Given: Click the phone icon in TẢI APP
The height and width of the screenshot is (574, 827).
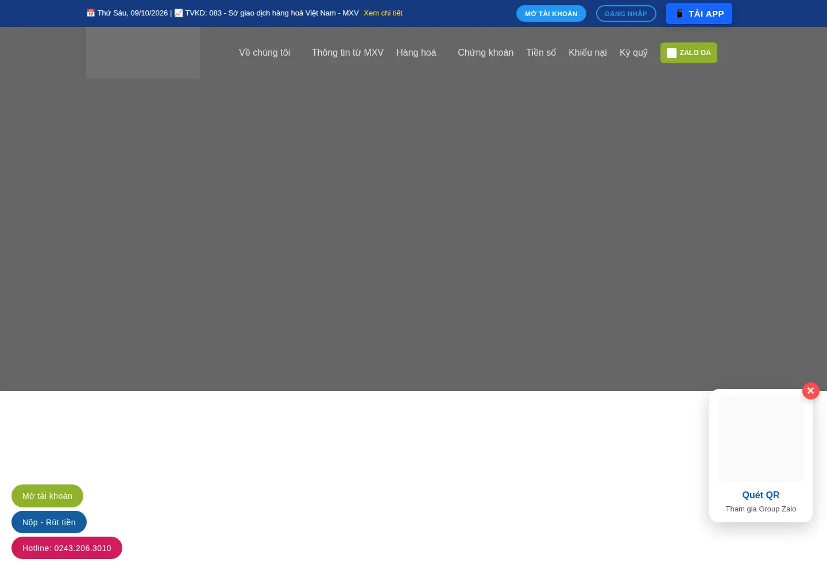Looking at the screenshot, I should pyautogui.click(x=679, y=14).
